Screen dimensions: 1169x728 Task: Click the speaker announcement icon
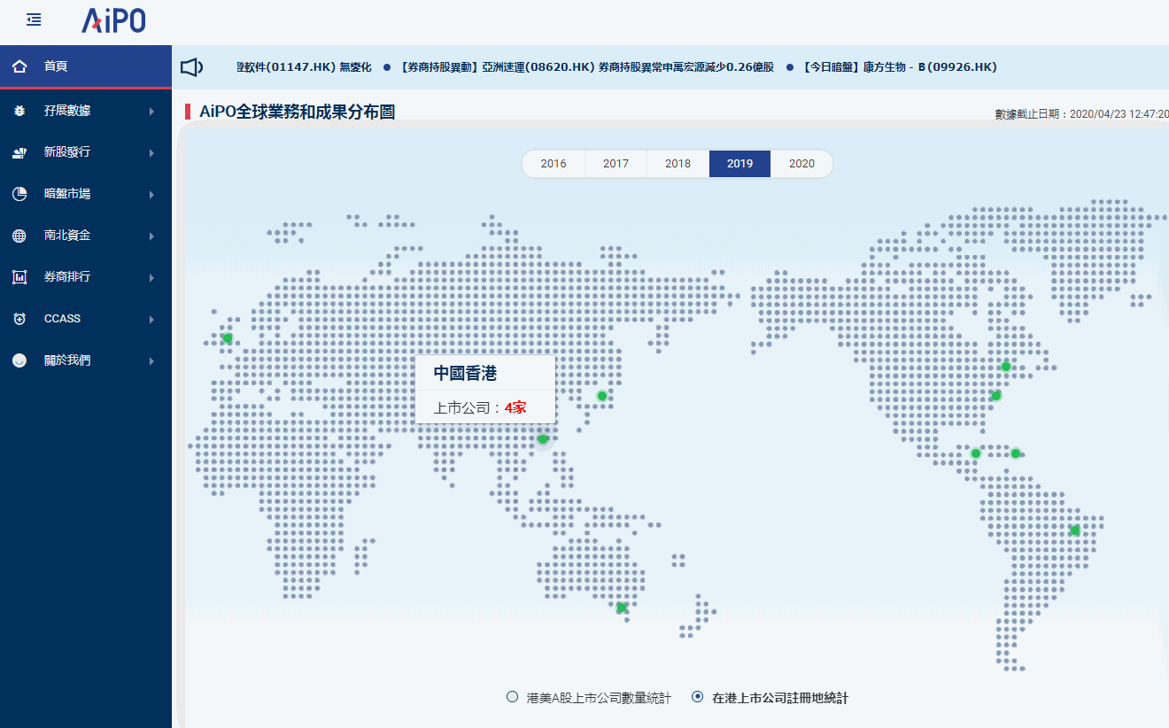191,67
